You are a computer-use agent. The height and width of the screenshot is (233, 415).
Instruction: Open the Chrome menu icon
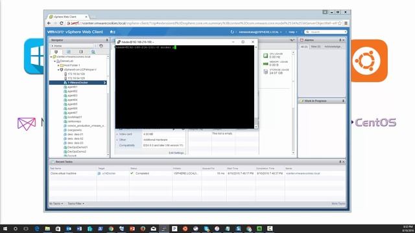point(346,23)
